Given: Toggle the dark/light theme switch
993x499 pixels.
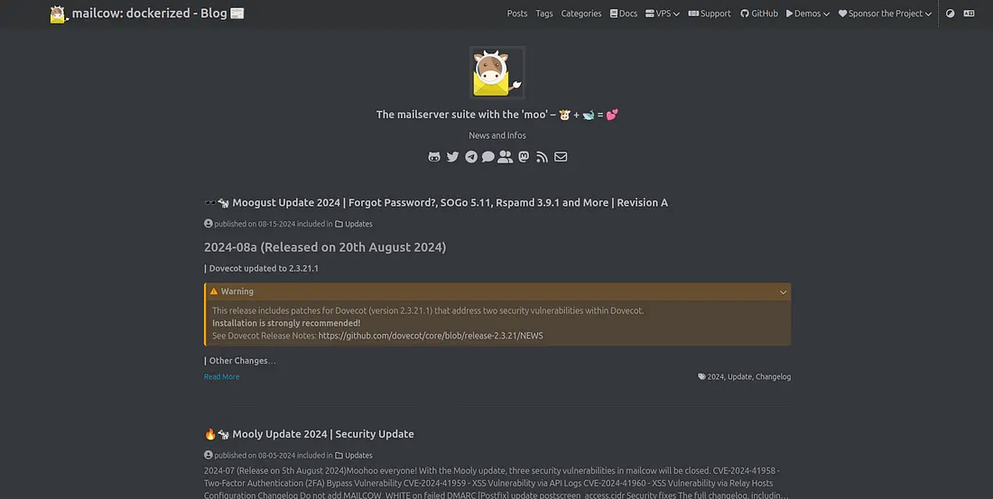Looking at the screenshot, I should [950, 14].
